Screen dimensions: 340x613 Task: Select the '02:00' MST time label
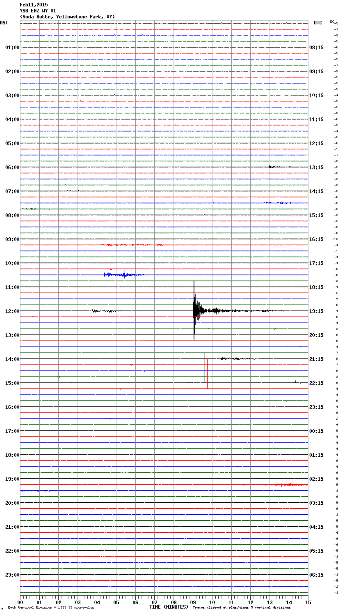pyautogui.click(x=12, y=72)
